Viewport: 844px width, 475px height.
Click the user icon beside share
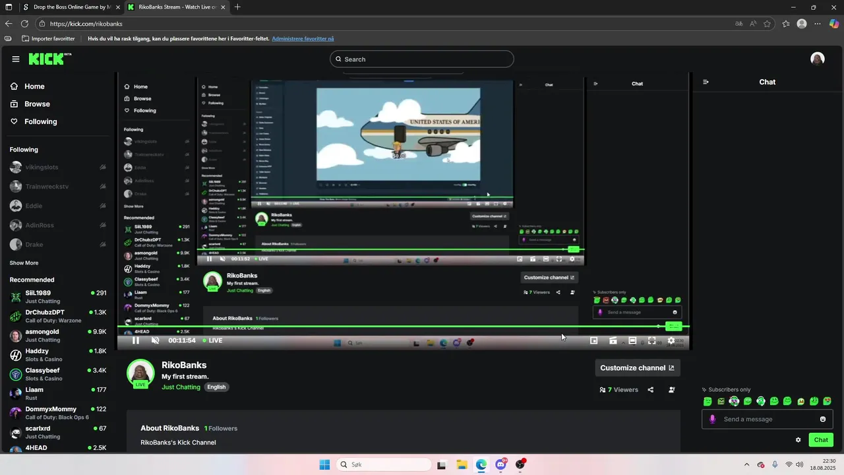click(672, 390)
